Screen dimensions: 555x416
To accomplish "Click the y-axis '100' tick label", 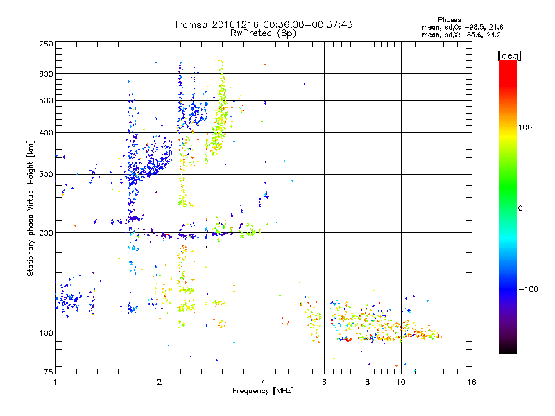I will click(46, 333).
